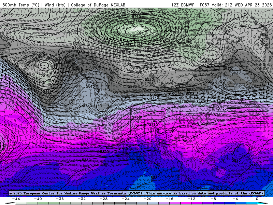Click the -20 colorbar tick label

[148, 199]
